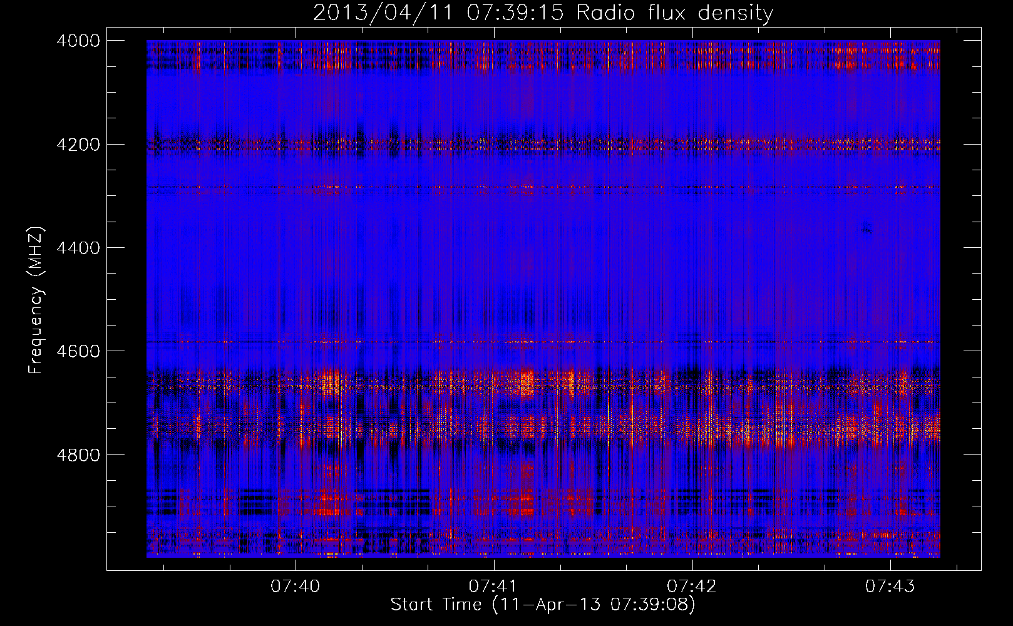Click the 4000 frequency axis label
Screen dimensions: 1013x626
[x=78, y=41]
